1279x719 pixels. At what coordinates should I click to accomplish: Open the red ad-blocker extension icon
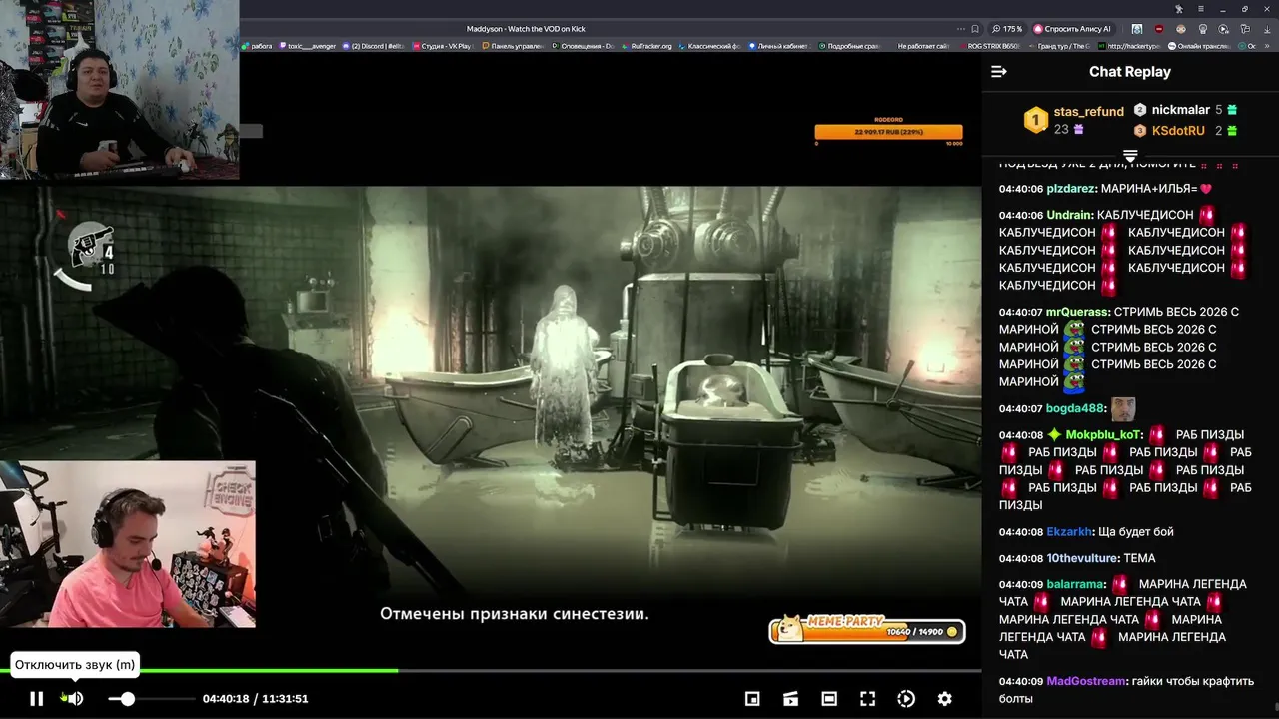[1158, 29]
